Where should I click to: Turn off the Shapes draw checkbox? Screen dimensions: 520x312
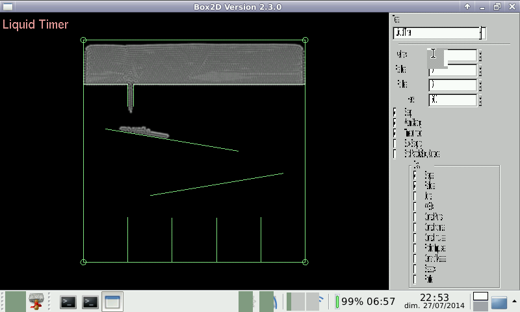coord(415,175)
